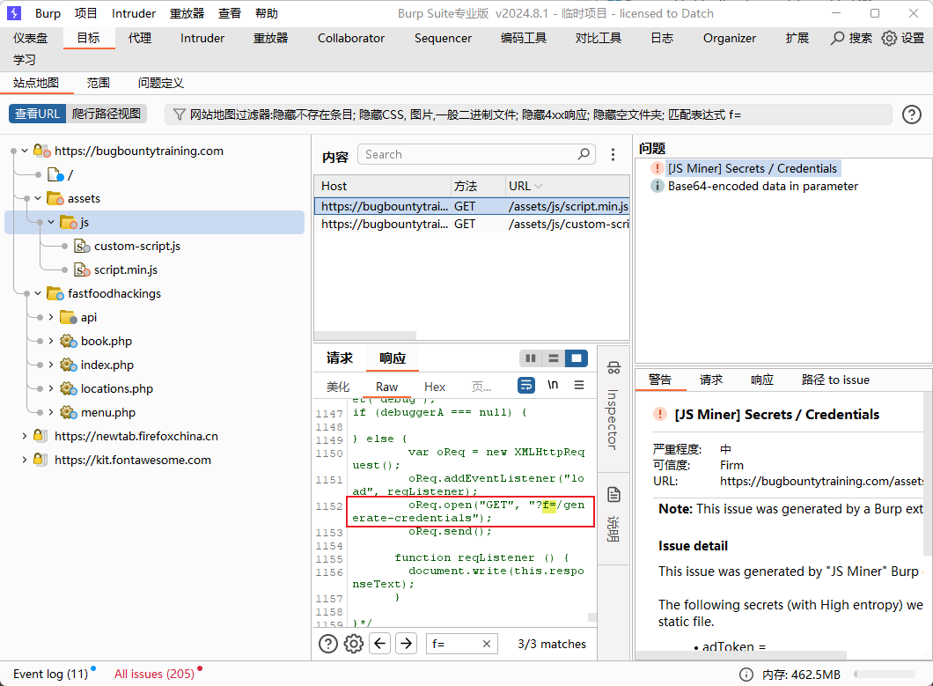Click the Burp Suite logo icon
This screenshot has height=686, width=933.
(x=14, y=13)
